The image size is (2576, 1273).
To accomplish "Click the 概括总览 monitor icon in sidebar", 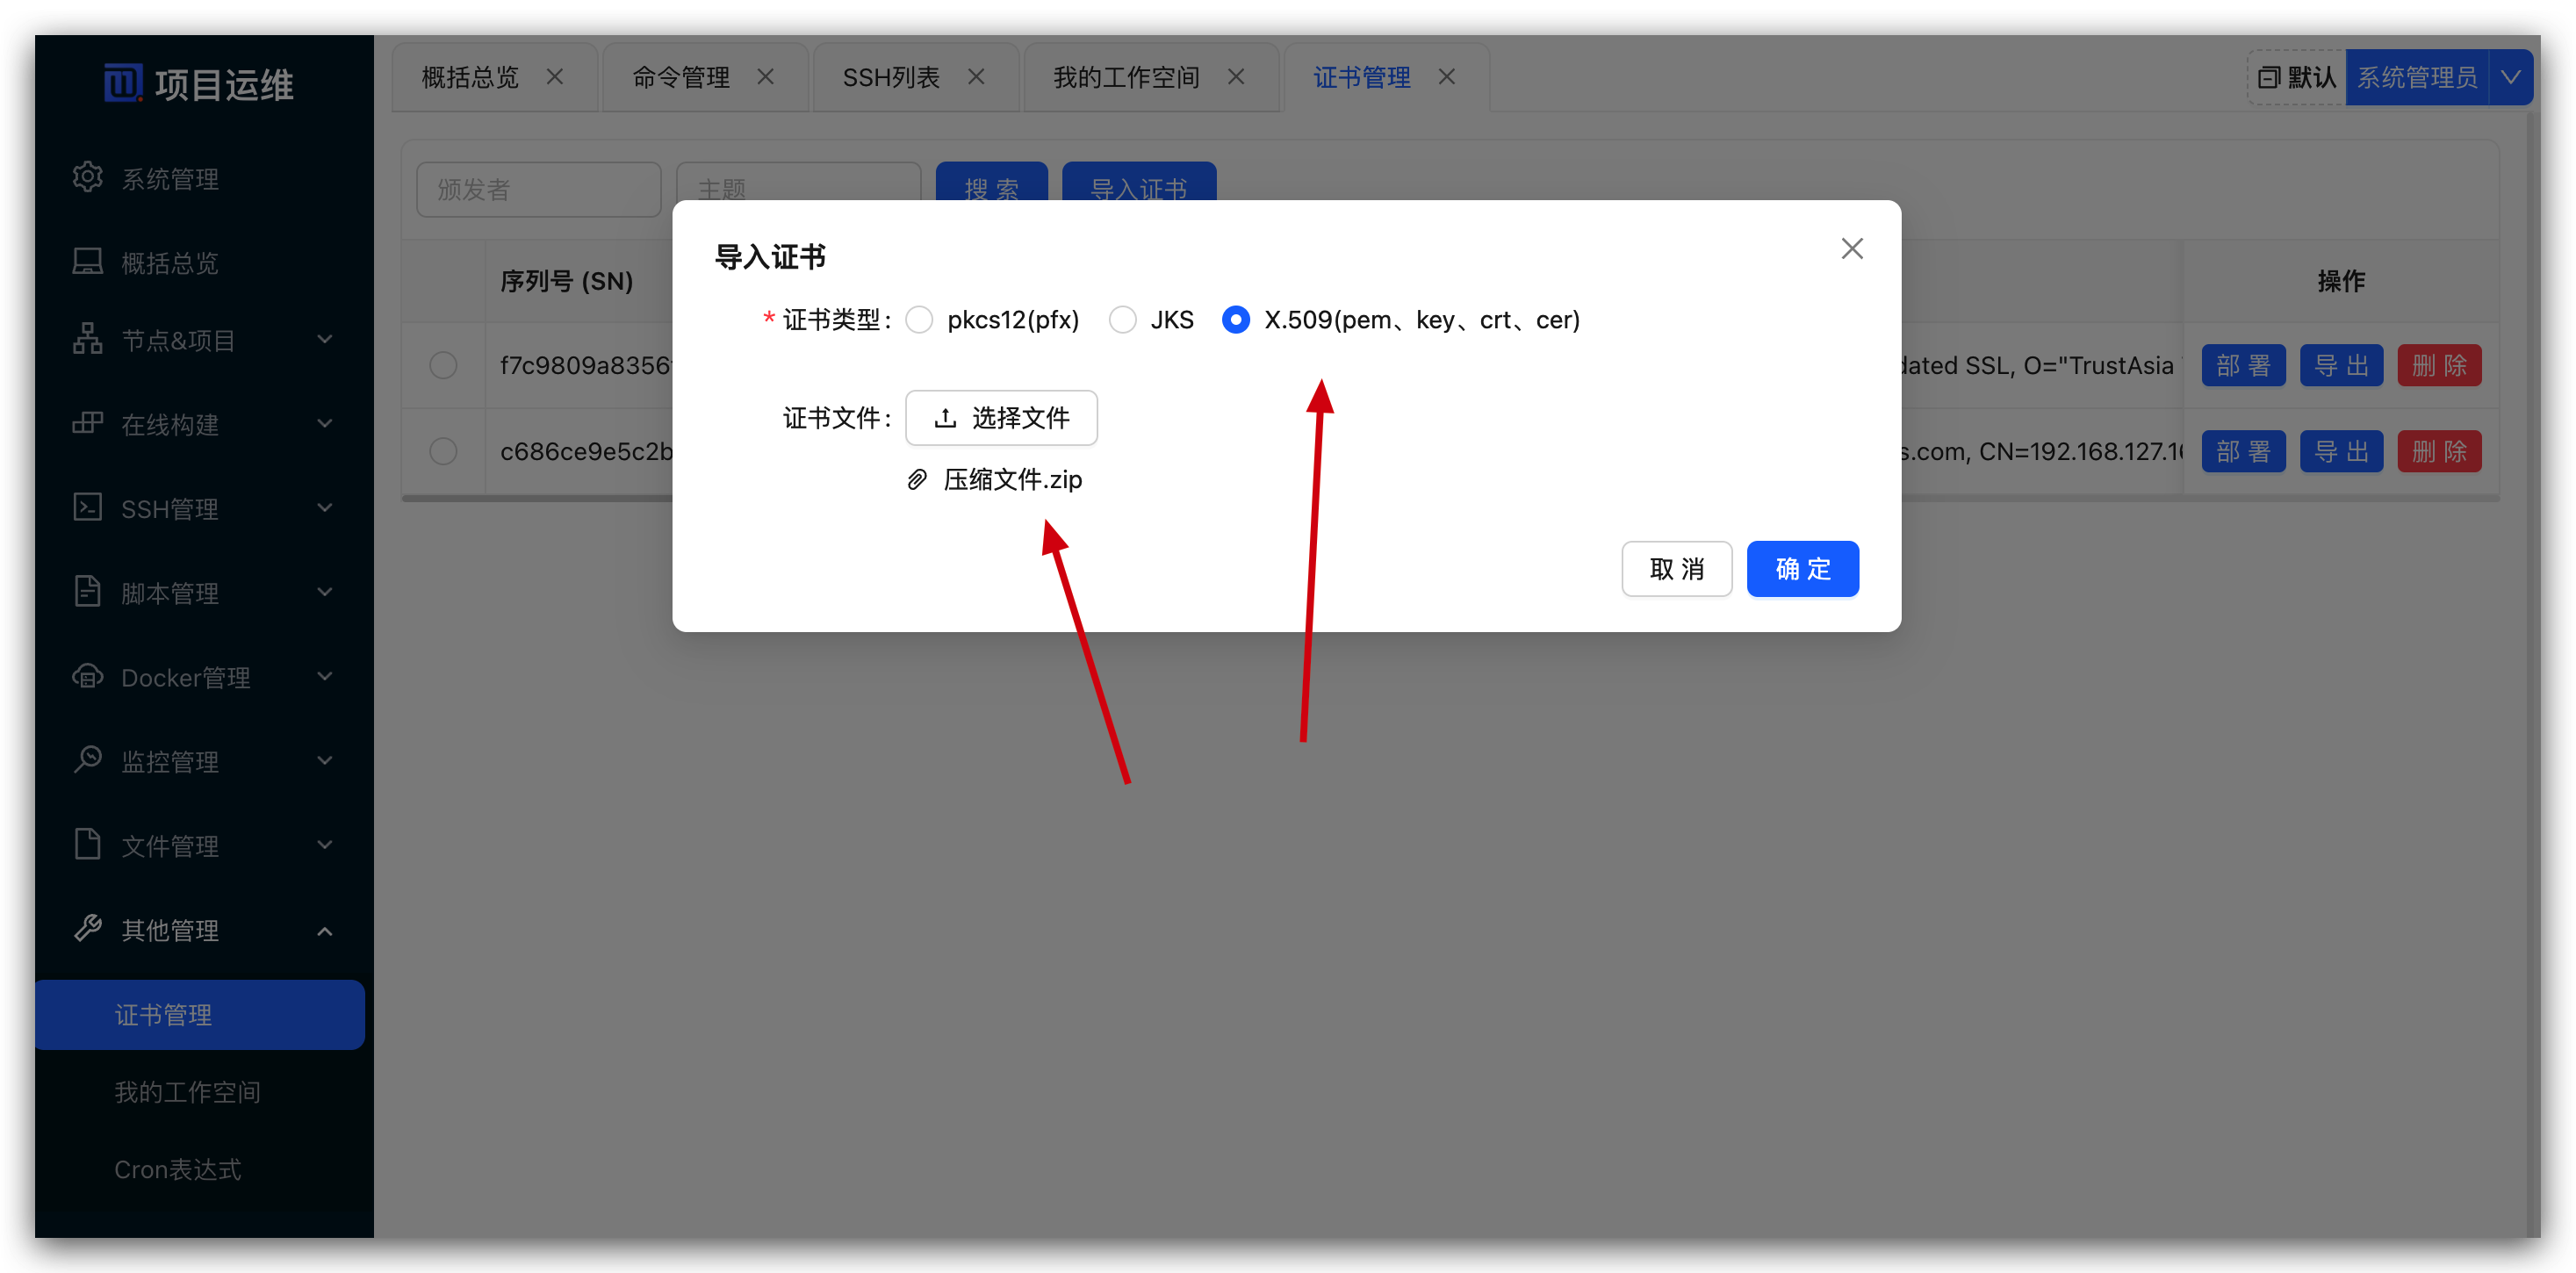I will click(x=88, y=261).
